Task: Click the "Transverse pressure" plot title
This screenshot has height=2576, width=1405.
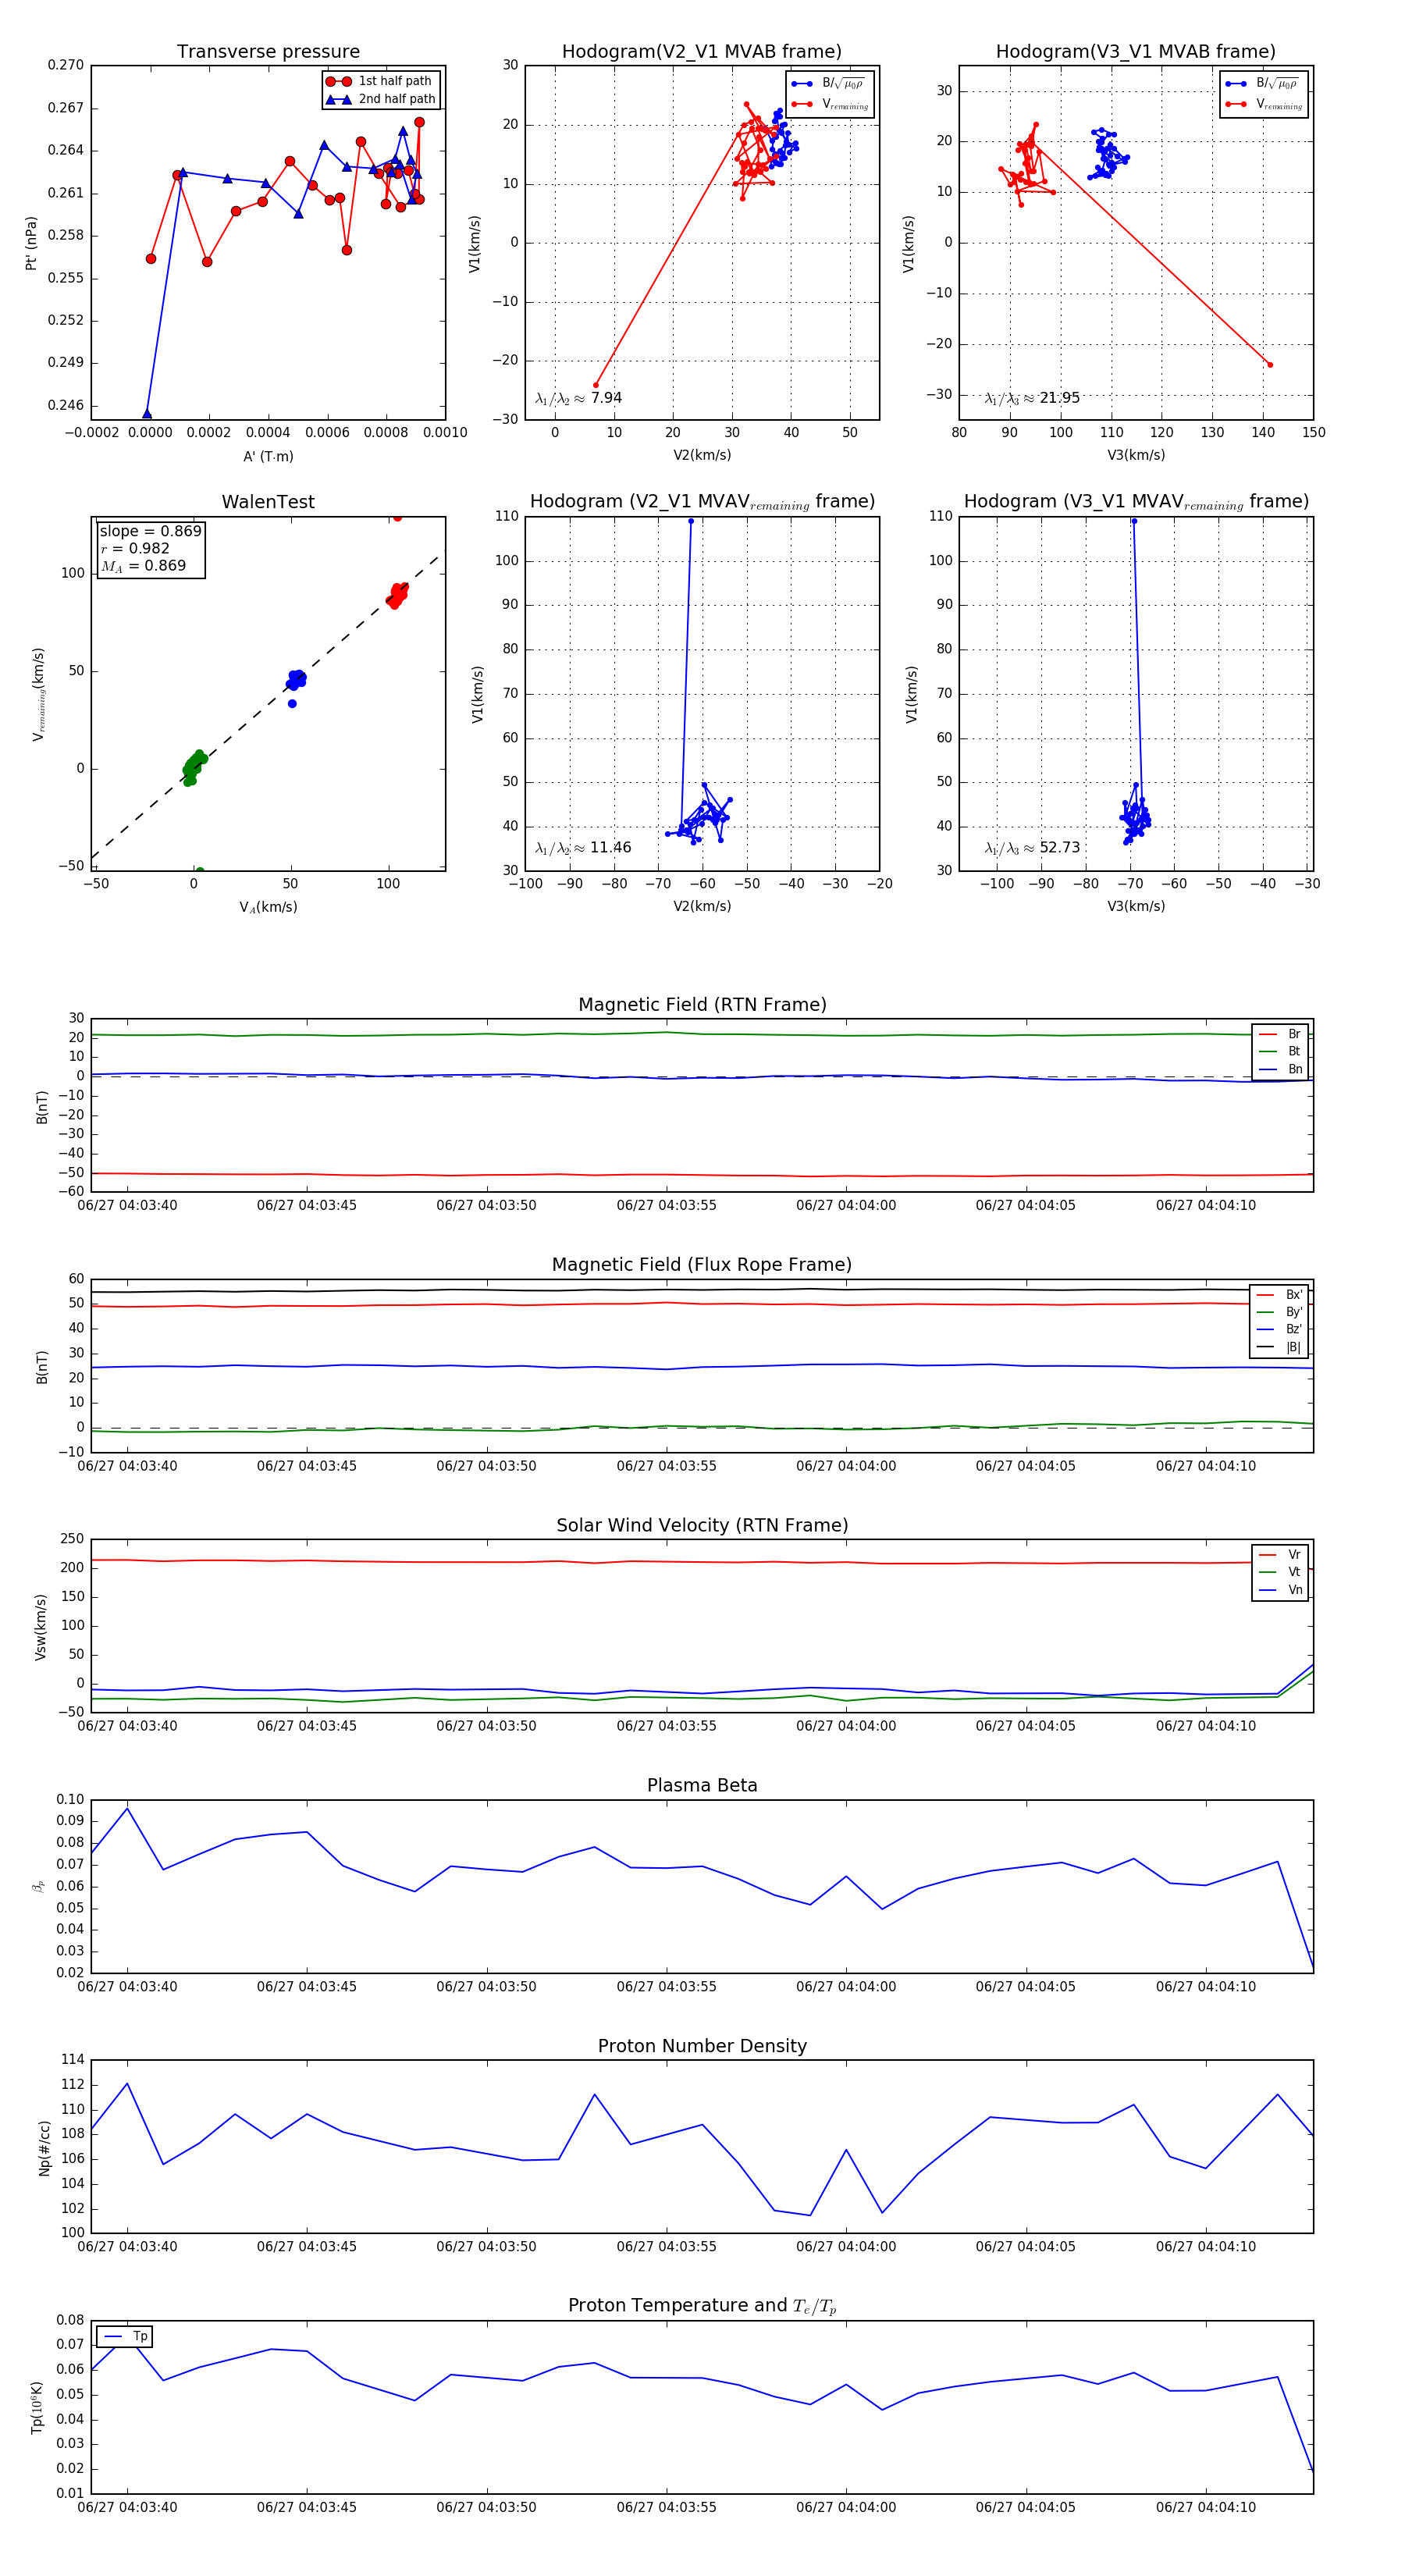Action: click(268, 52)
